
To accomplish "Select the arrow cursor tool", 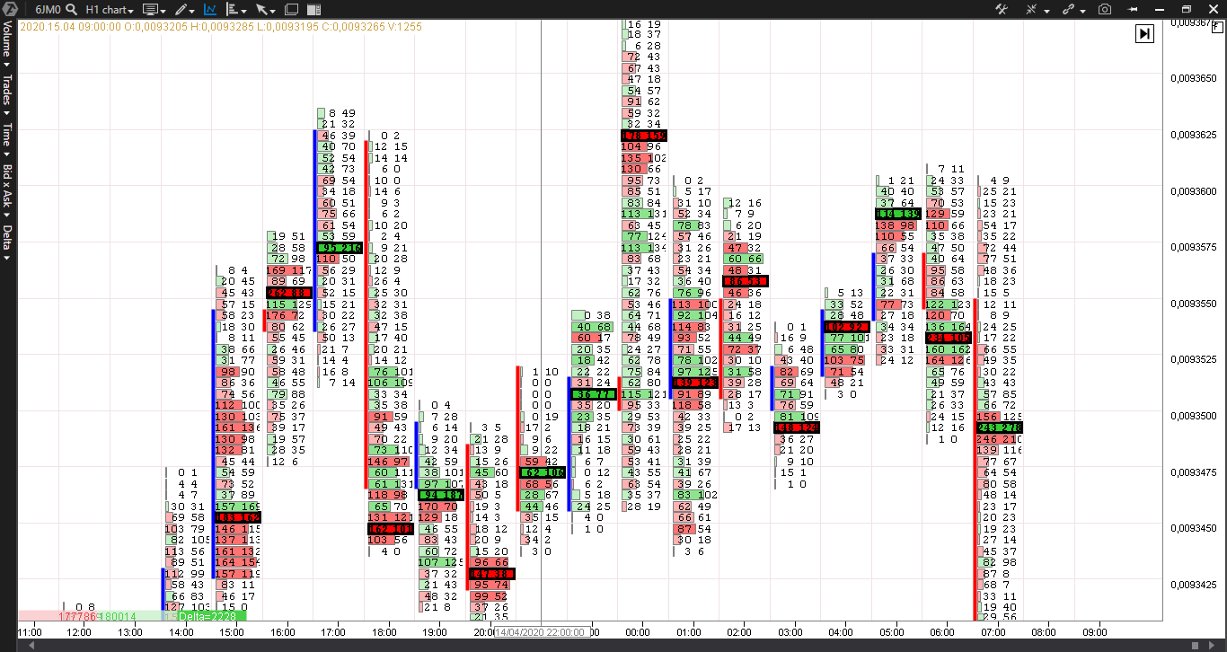I will click(x=264, y=9).
